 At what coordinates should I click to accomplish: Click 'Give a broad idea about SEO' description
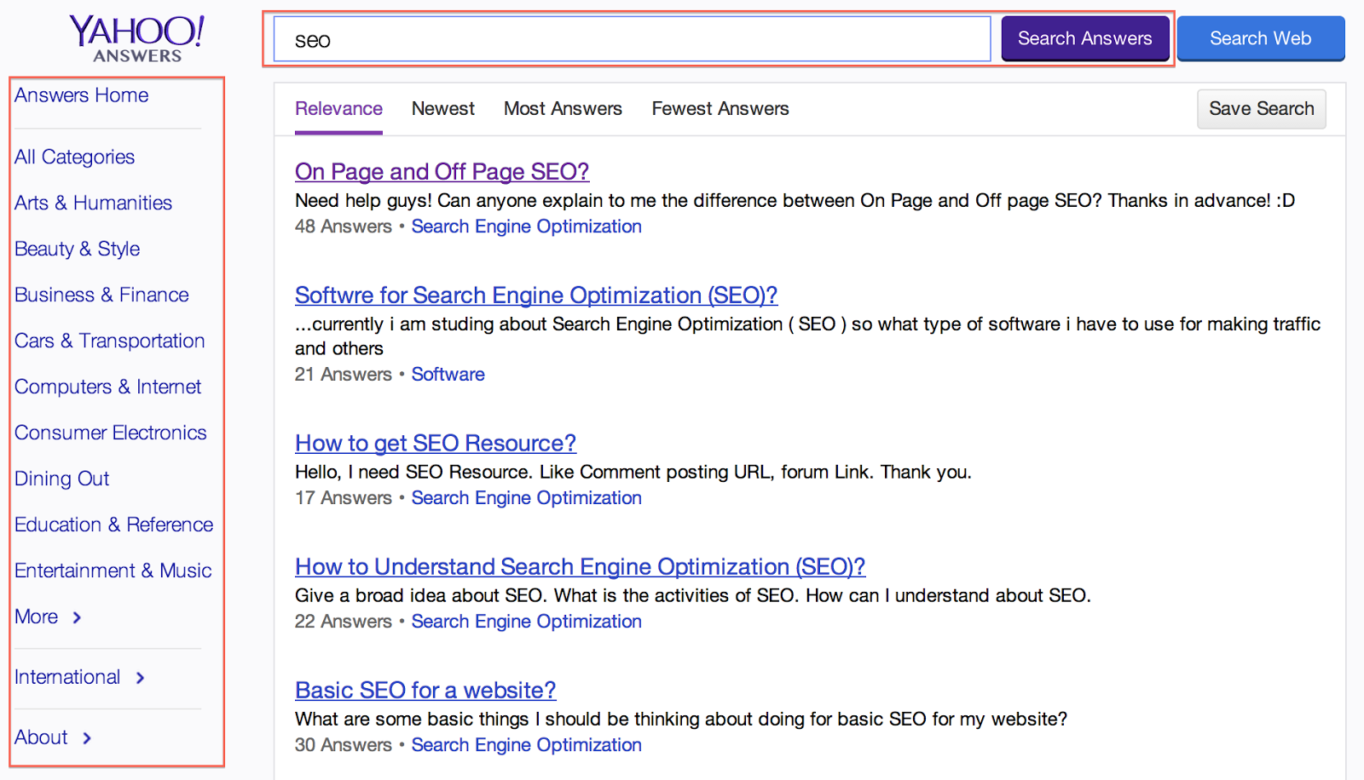(693, 596)
